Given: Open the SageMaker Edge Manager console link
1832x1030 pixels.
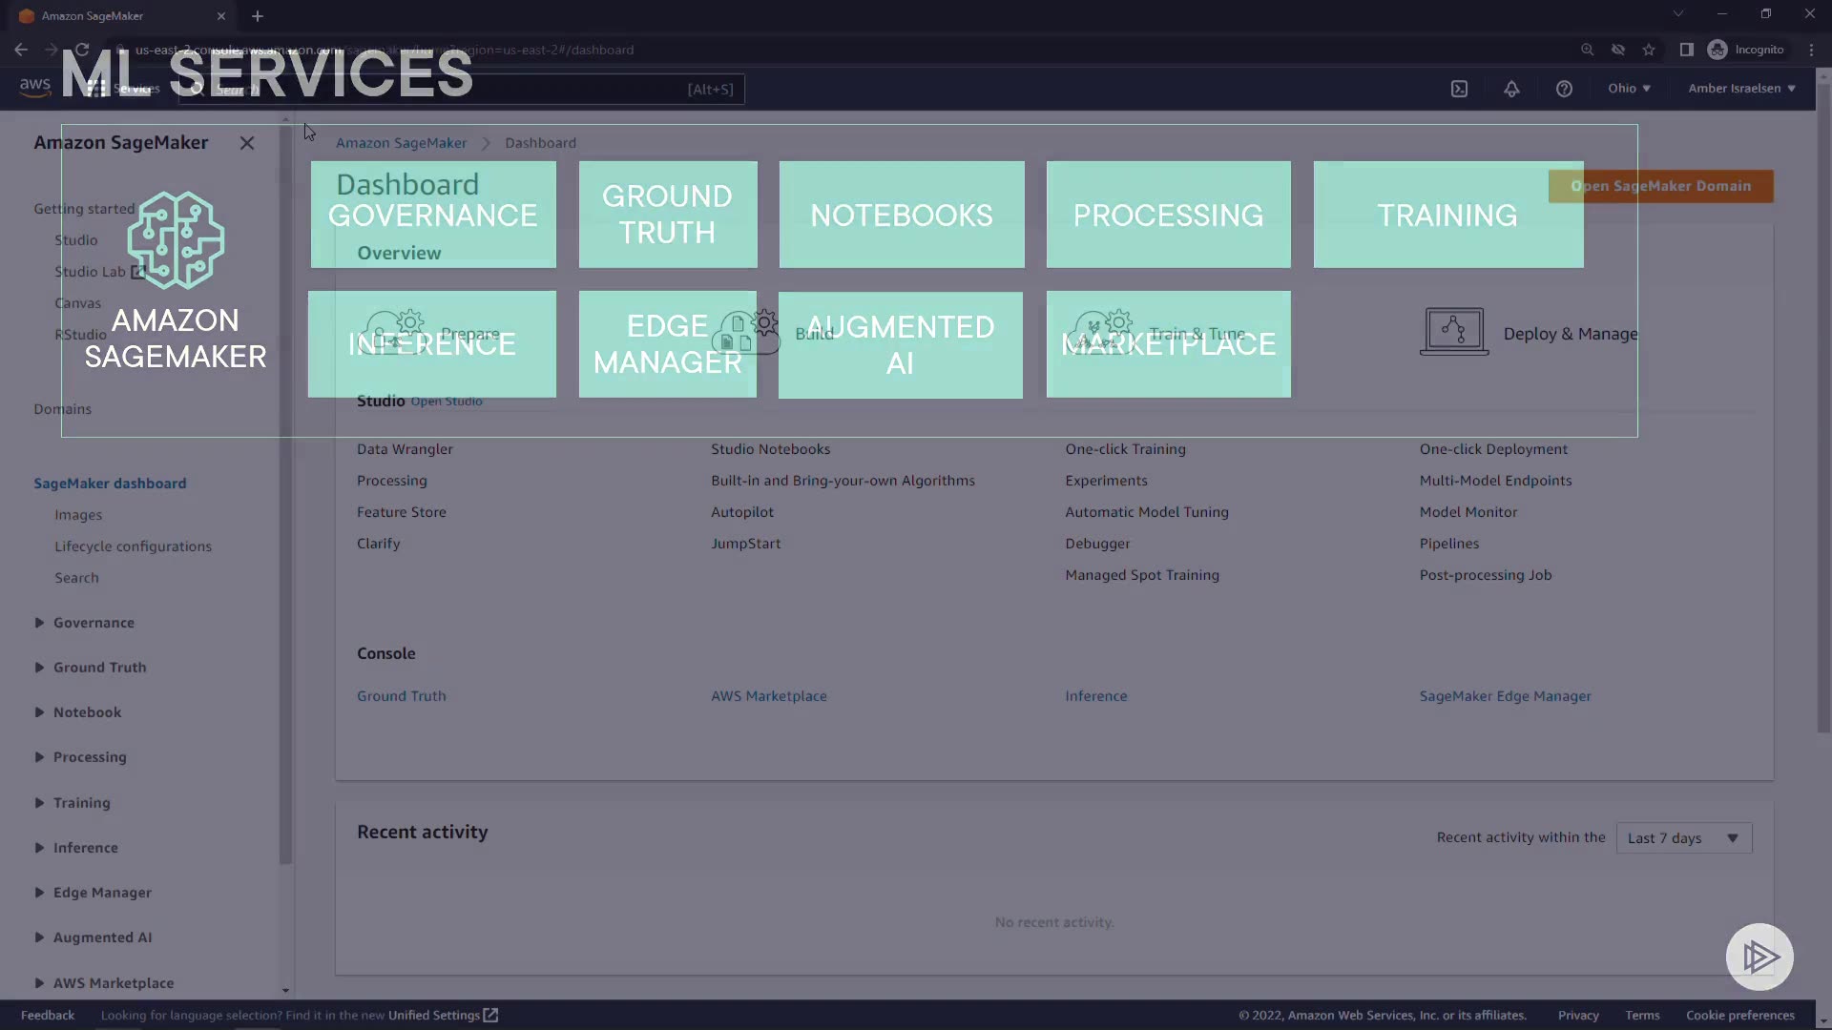Looking at the screenshot, I should pos(1505,696).
